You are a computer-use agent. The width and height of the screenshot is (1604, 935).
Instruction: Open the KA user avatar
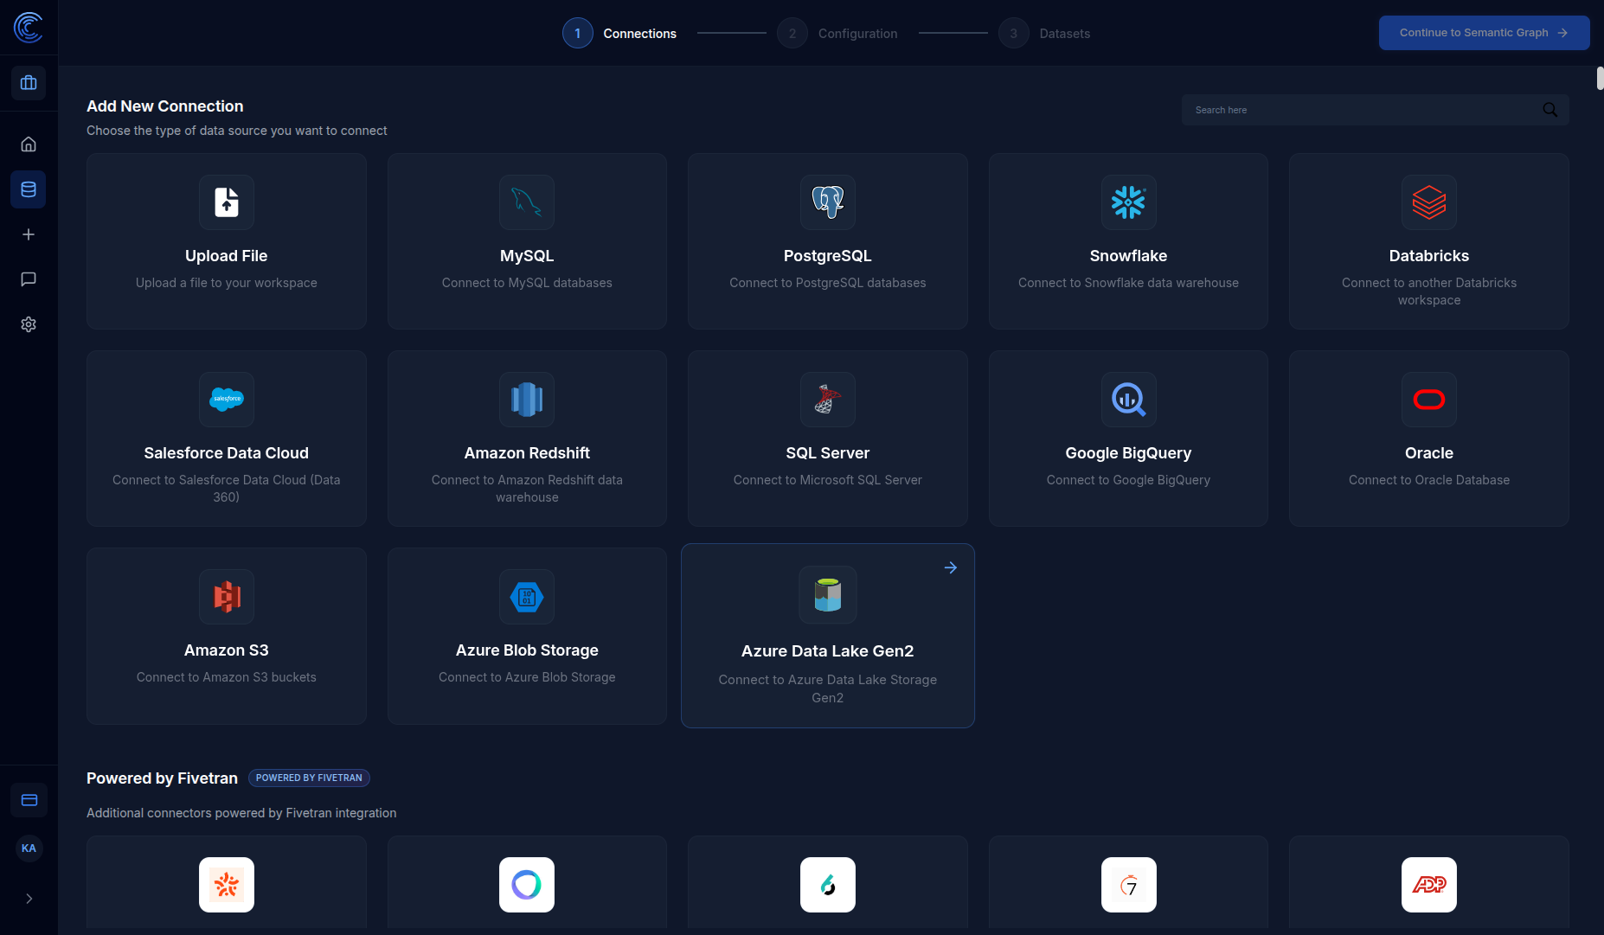29,849
